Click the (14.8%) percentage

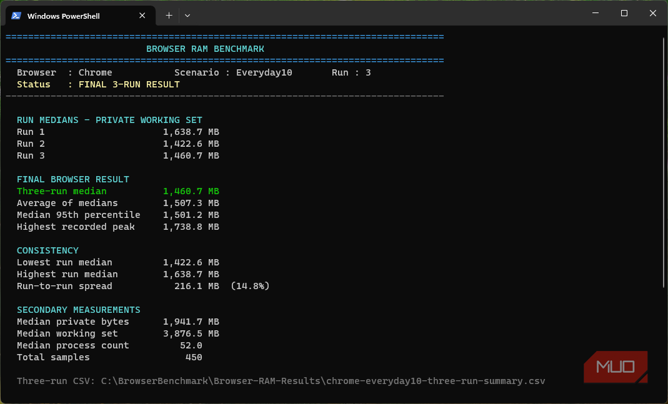(x=250, y=286)
